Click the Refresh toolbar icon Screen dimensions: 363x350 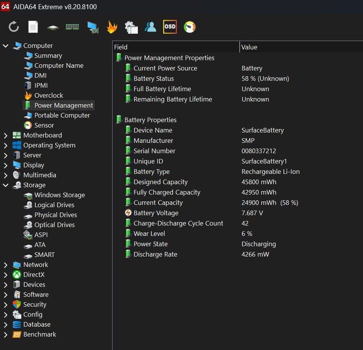tap(13, 27)
